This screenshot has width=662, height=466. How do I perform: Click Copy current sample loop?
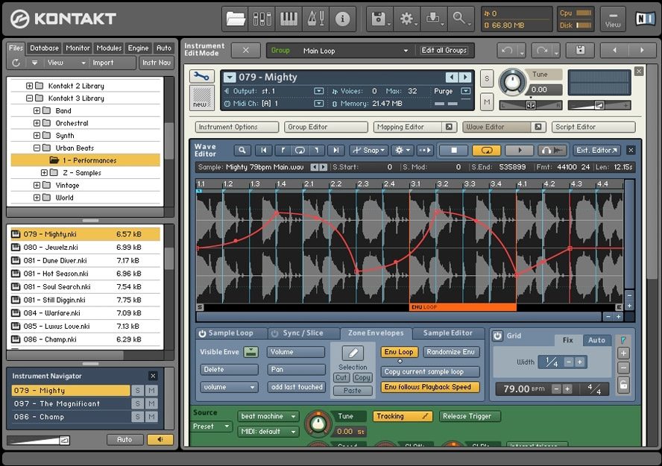[x=430, y=372]
